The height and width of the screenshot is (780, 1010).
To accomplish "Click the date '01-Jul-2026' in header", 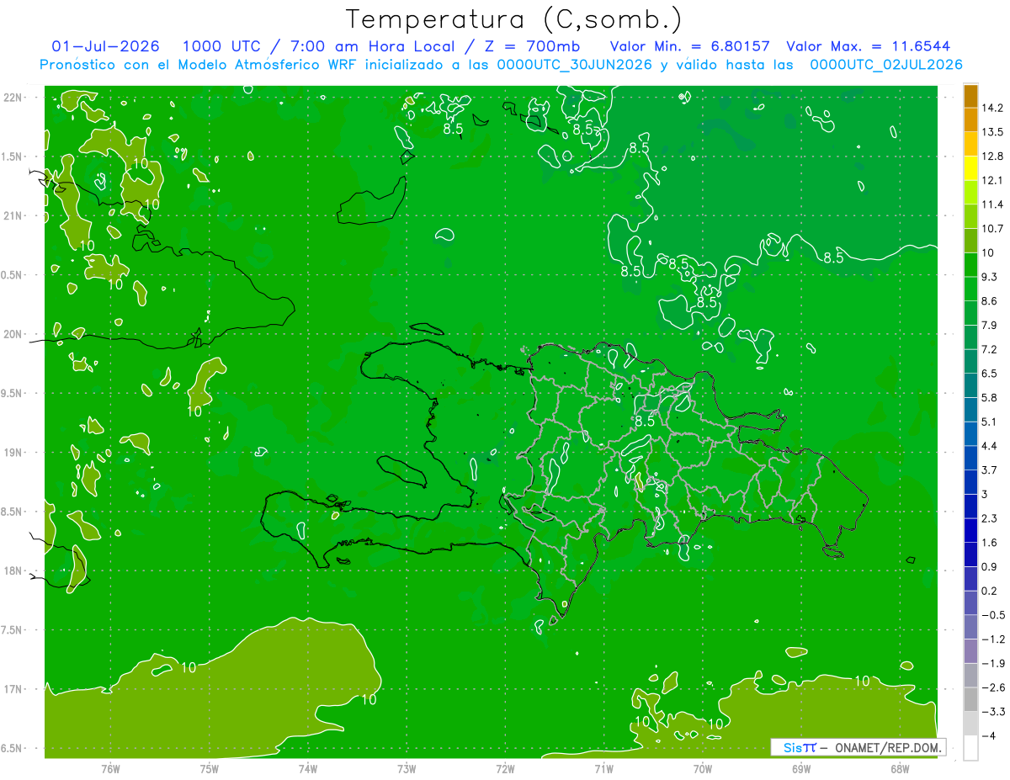I will [106, 46].
